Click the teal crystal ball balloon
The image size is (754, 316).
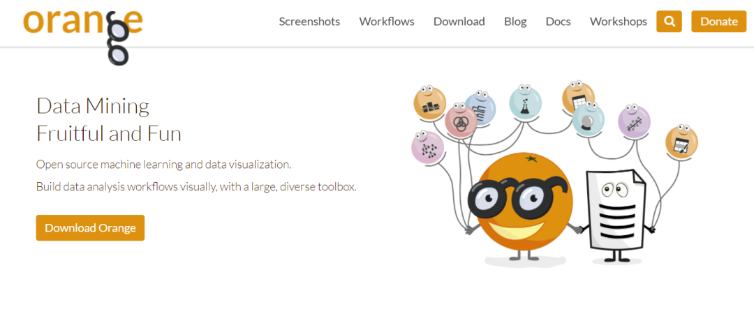(x=588, y=119)
